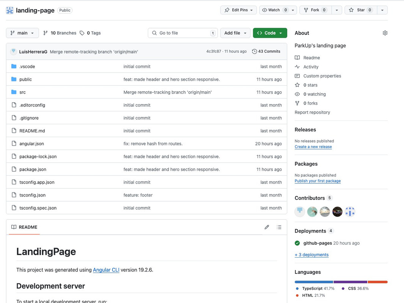Open the Edit Pins dropdown
Image resolution: width=404 pixels, height=303 pixels.
238,10
